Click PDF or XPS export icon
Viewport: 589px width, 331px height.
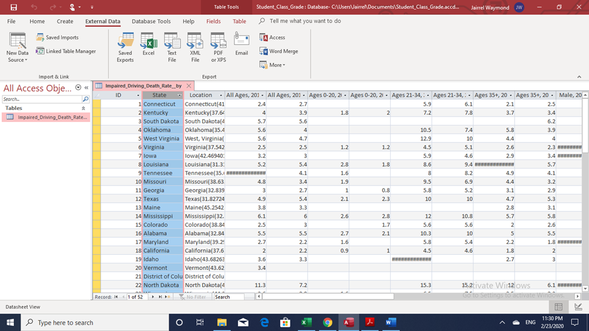point(218,47)
